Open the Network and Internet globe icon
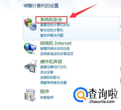 [x=30, y=48]
